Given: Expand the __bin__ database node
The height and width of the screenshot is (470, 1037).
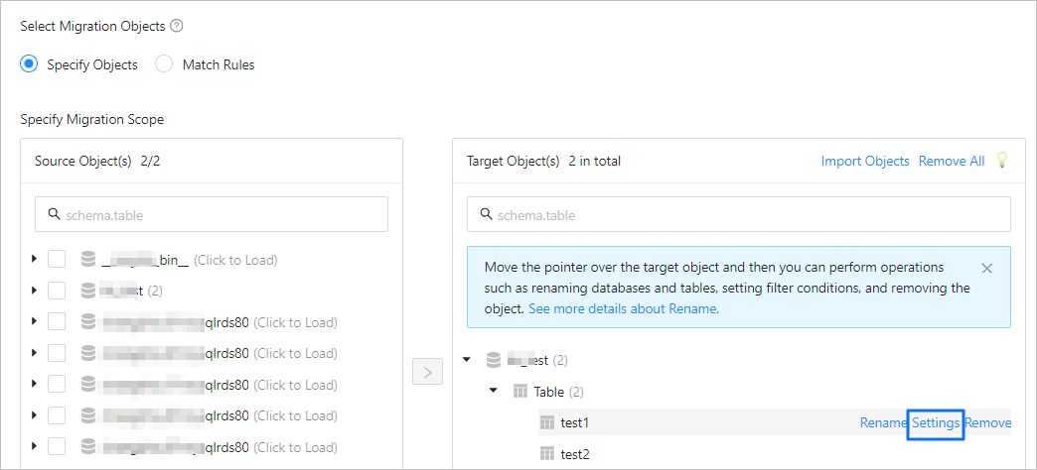Looking at the screenshot, I should (35, 260).
